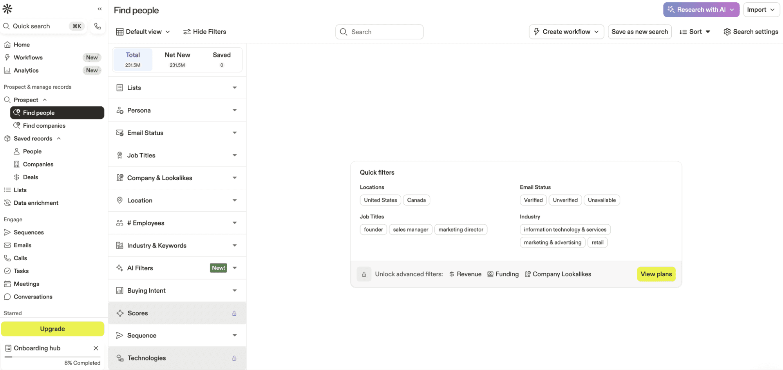
Task: Toggle the Verified email status quick filter
Action: [x=533, y=200]
